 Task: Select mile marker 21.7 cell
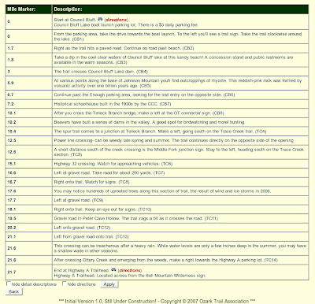[x=28, y=272]
